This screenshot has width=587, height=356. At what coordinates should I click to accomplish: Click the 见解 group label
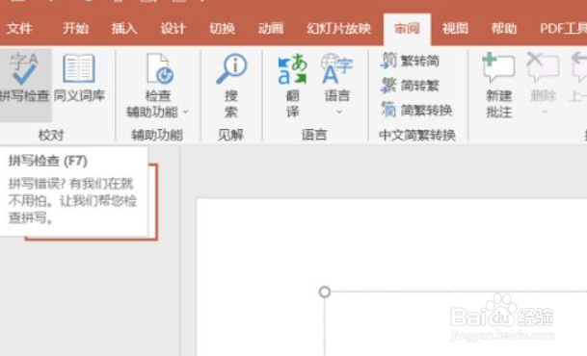click(x=230, y=135)
